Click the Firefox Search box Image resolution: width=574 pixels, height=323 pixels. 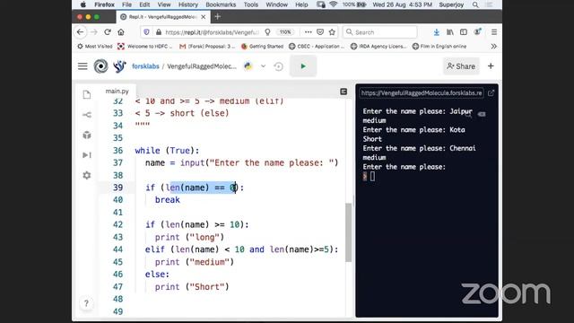click(x=380, y=32)
